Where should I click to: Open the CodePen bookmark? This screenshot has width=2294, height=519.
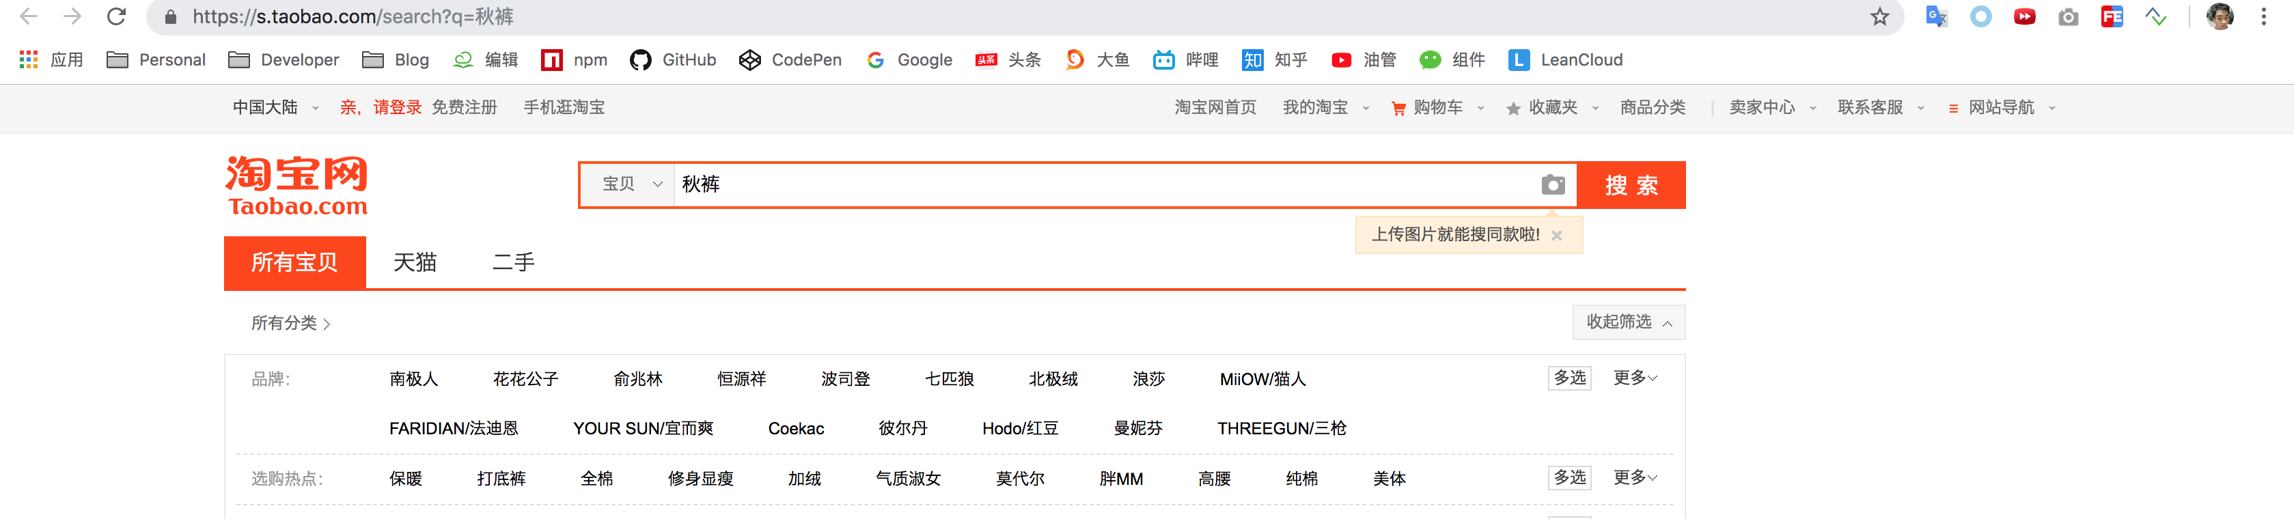790,59
